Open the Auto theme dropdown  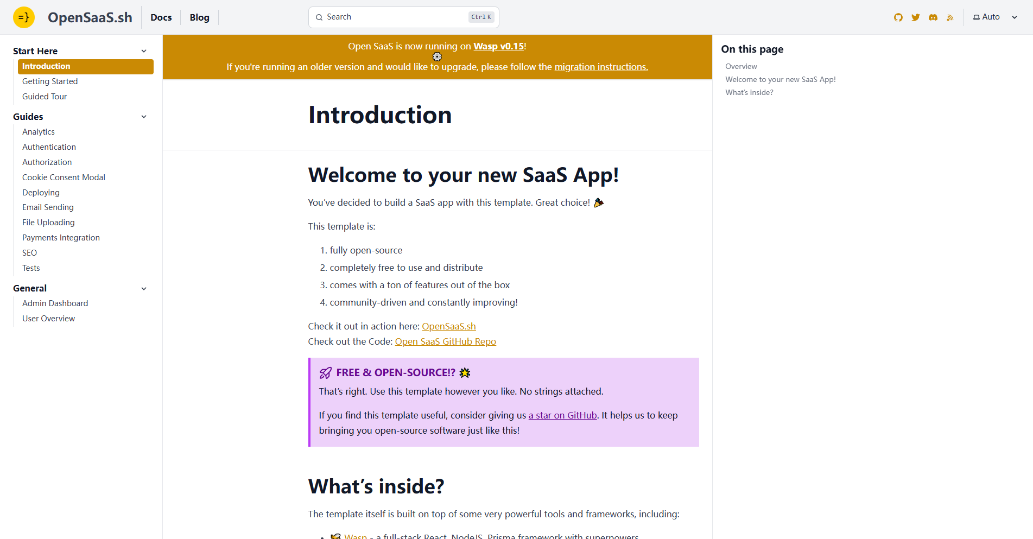(x=995, y=17)
